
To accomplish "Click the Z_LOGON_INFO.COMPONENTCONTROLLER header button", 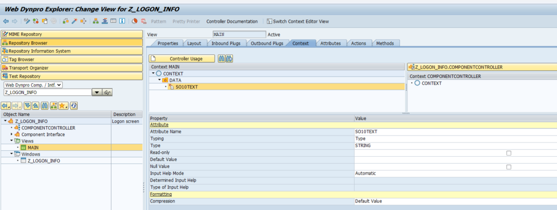I will click(x=482, y=67).
